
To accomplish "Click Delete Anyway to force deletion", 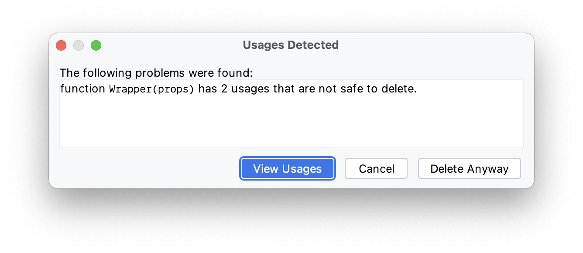I will point(469,168).
